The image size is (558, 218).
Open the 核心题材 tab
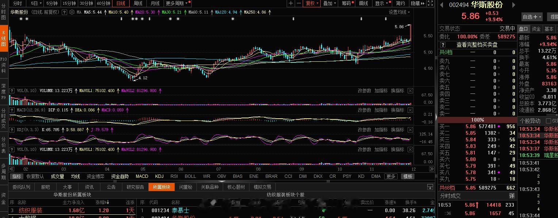[236, 187]
